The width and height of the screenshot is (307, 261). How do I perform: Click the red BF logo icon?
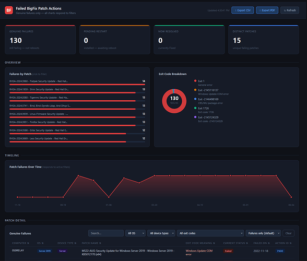click(9, 10)
